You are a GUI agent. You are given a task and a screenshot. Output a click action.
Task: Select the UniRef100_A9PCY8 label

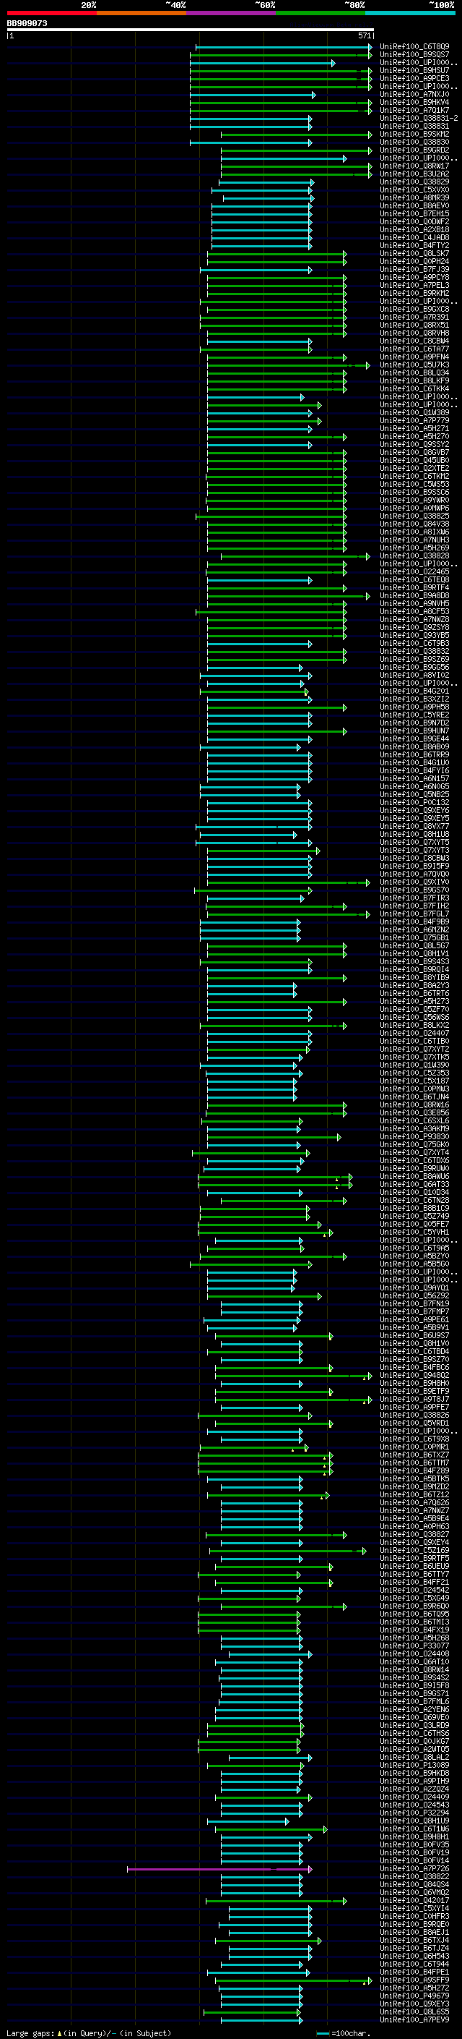(414, 278)
